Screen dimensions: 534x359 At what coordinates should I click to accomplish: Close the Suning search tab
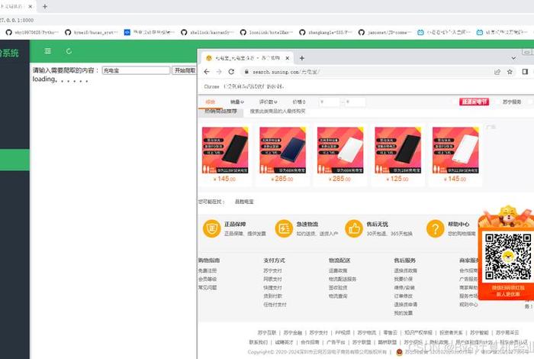point(287,58)
